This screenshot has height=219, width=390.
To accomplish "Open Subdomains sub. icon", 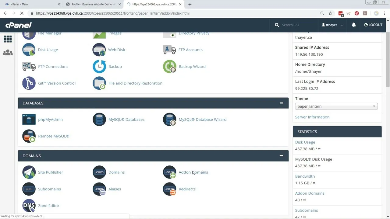I will click(29, 189).
